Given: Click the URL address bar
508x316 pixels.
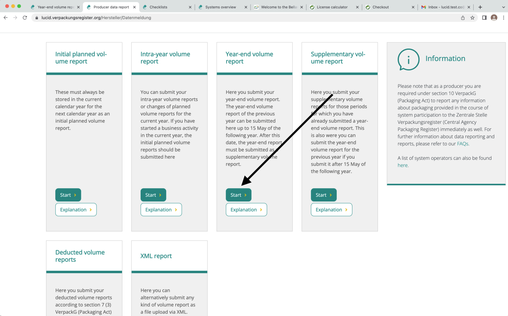Looking at the screenshot, I should click(242, 18).
